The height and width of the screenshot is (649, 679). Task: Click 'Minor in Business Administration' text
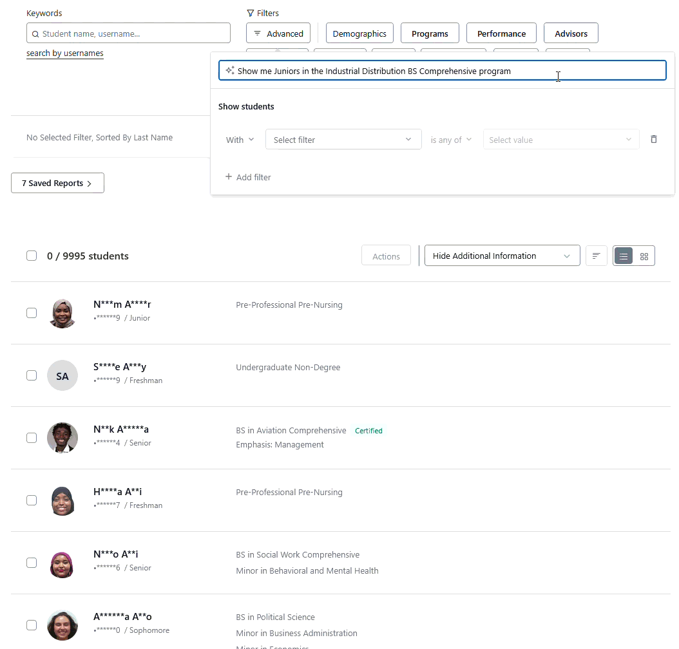pyautogui.click(x=296, y=633)
